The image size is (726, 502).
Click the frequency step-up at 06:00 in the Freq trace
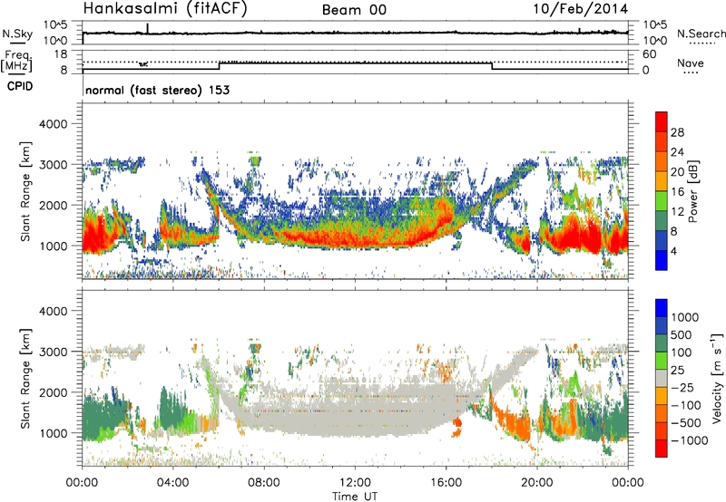pos(220,65)
